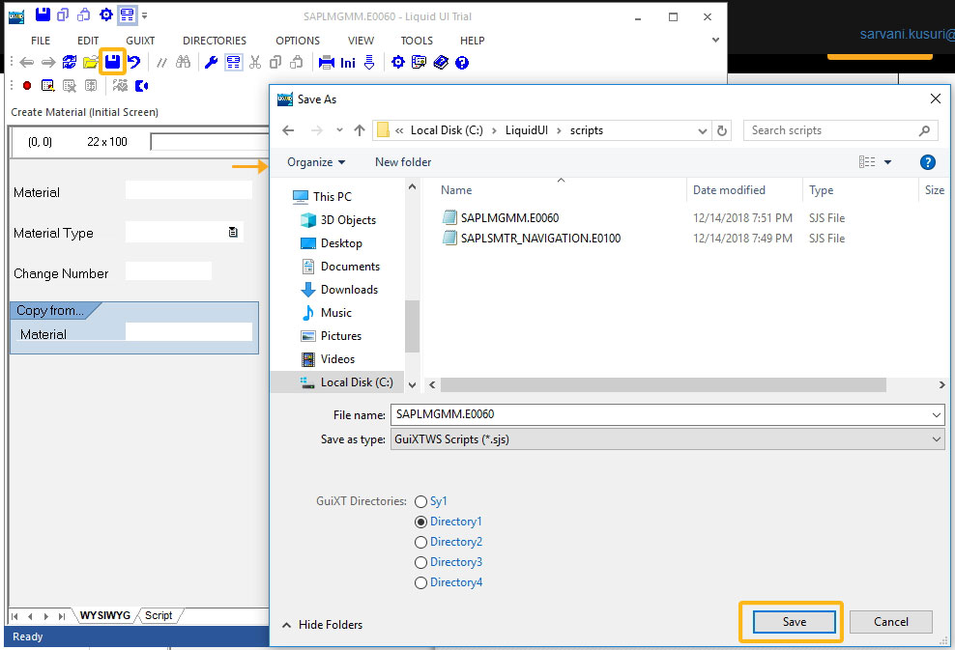Click the blue camera icon in the second toolbar
This screenshot has width=955, height=650.
coord(141,86)
